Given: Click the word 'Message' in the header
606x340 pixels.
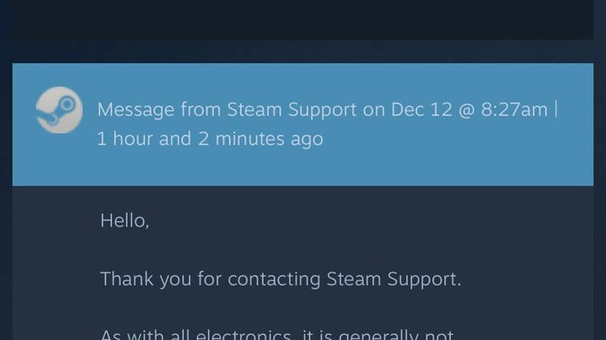Looking at the screenshot, I should [135, 110].
